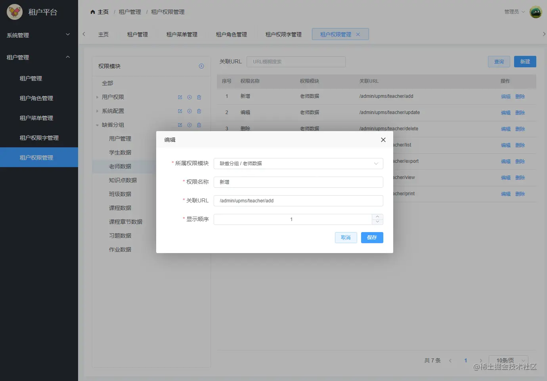The image size is (547, 381).
Task: Switch to the 租户菜单管理 tab
Action: pos(182,34)
